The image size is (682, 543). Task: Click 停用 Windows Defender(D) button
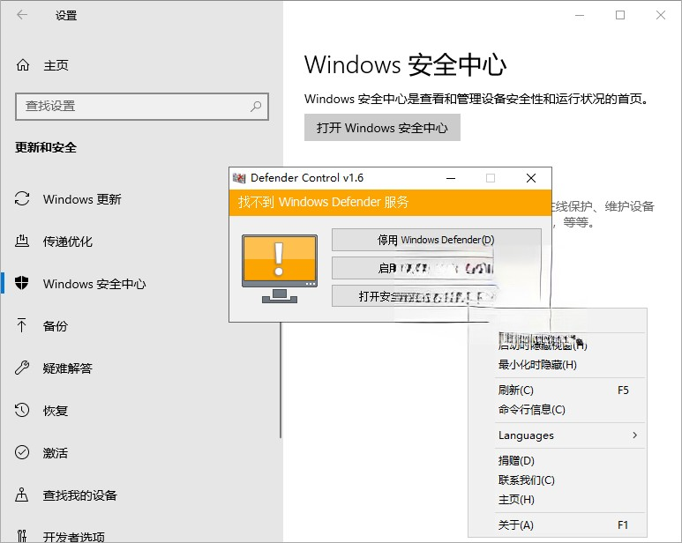point(436,240)
